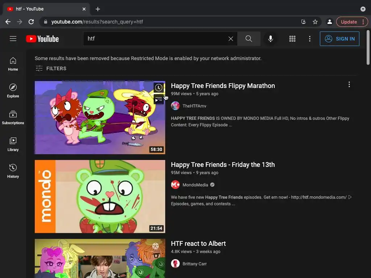Open Library in the sidebar
Viewport: 371px width, 278px height.
tap(13, 144)
